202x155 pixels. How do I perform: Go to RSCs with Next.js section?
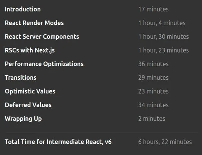pyautogui.click(x=30, y=50)
